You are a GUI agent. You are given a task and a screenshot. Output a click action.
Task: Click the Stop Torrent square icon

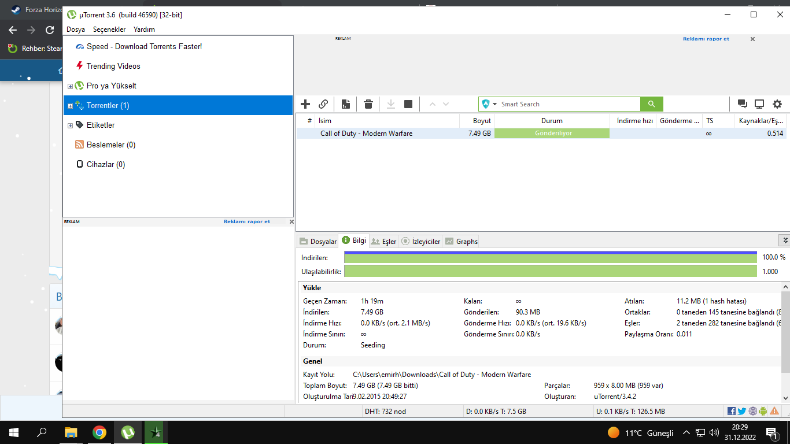click(408, 104)
